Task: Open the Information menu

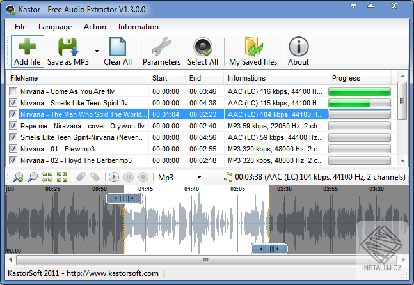Action: [x=138, y=27]
